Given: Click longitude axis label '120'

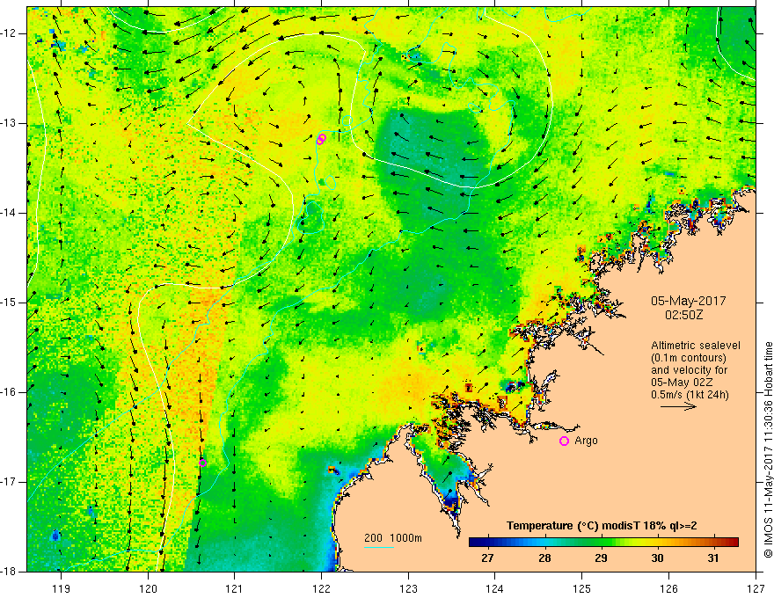Looking at the screenshot, I should point(148,588).
